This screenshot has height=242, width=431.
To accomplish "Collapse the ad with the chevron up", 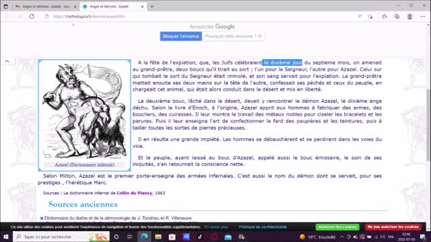I will click(x=7, y=61).
